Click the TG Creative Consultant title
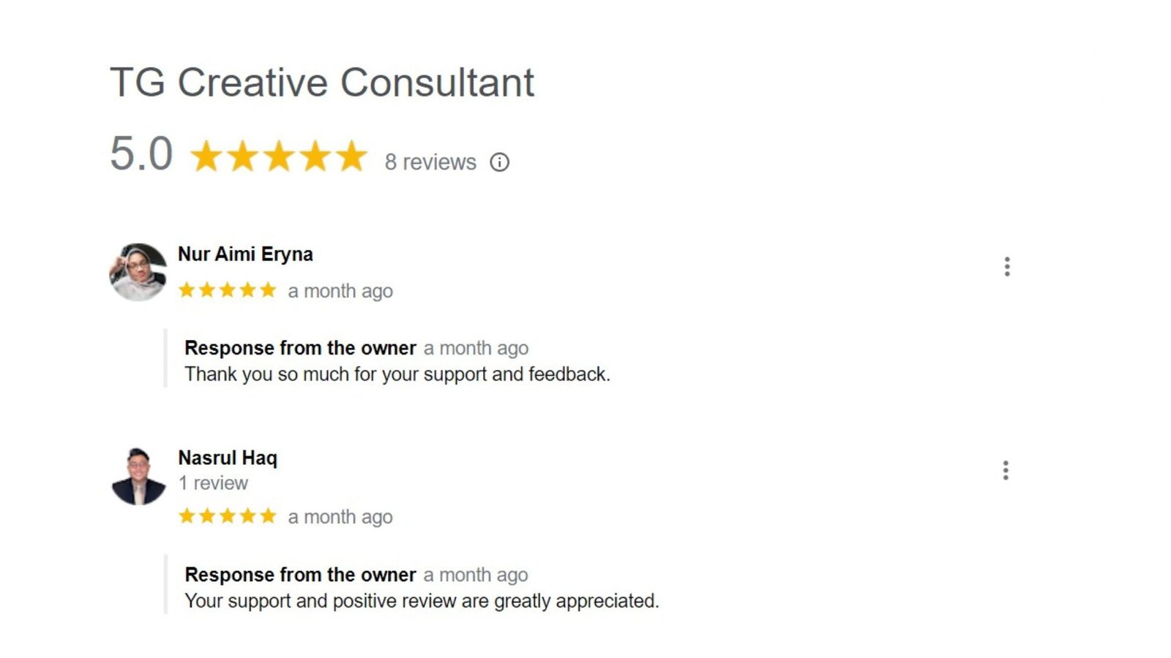1171x658 pixels. [322, 82]
